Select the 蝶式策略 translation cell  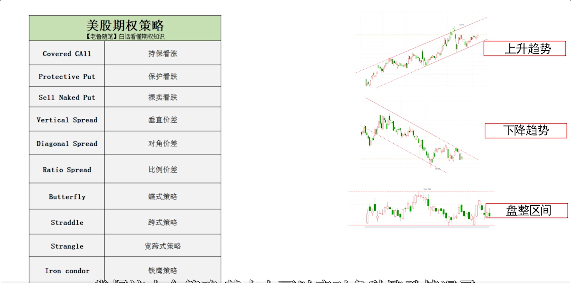click(x=163, y=196)
